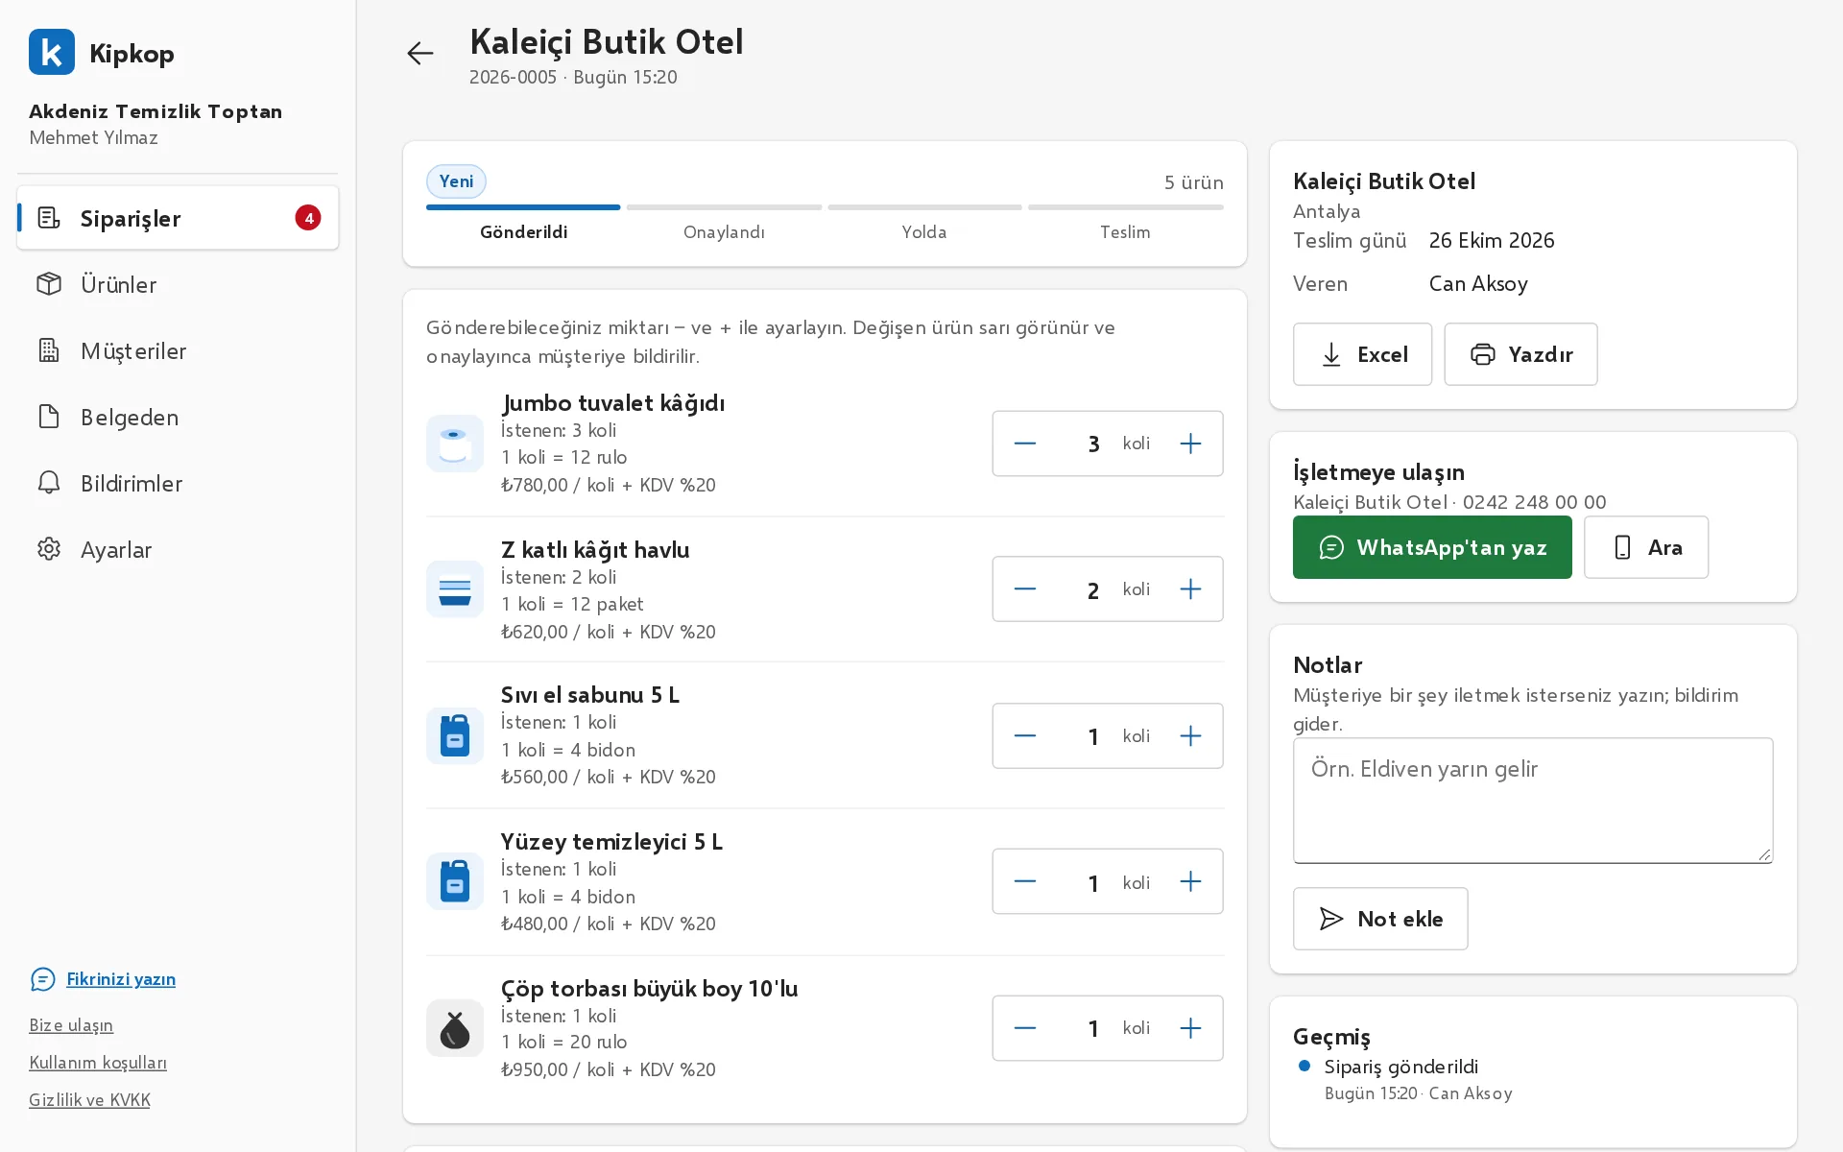This screenshot has width=1843, height=1152.
Task: Add one koli of Yüzey temizleyici 5 L
Action: point(1190,881)
